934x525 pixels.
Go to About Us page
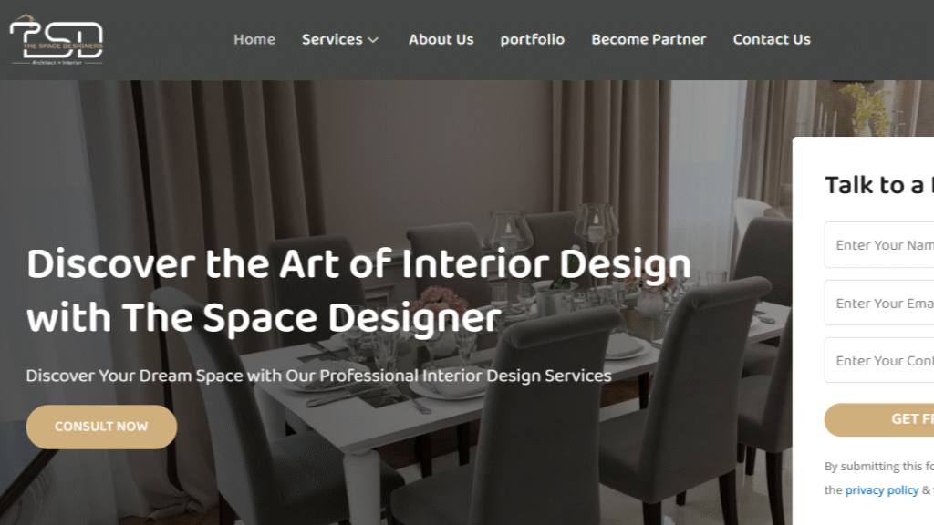441,39
